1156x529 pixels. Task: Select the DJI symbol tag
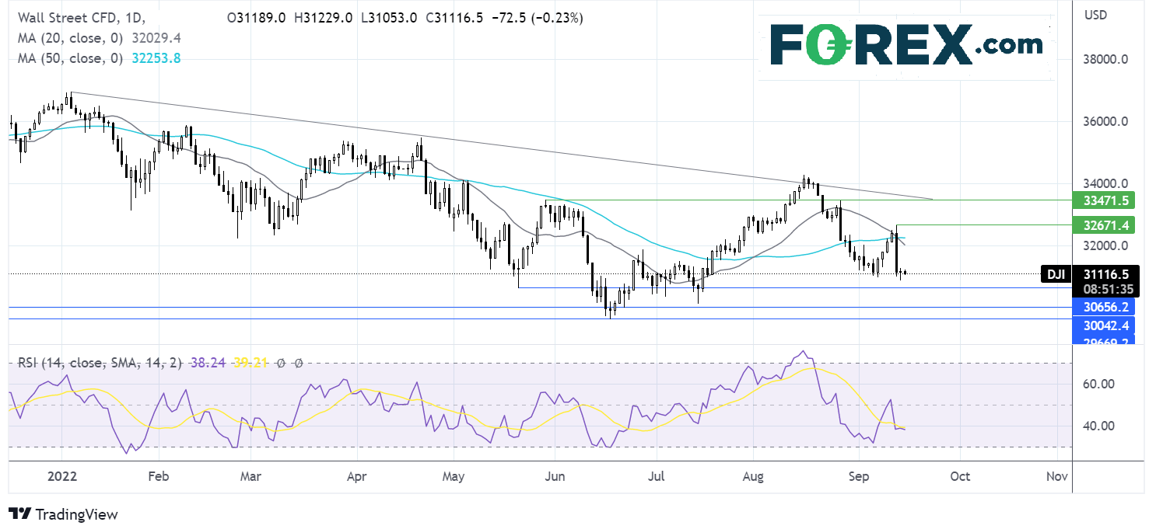[x=1056, y=273]
